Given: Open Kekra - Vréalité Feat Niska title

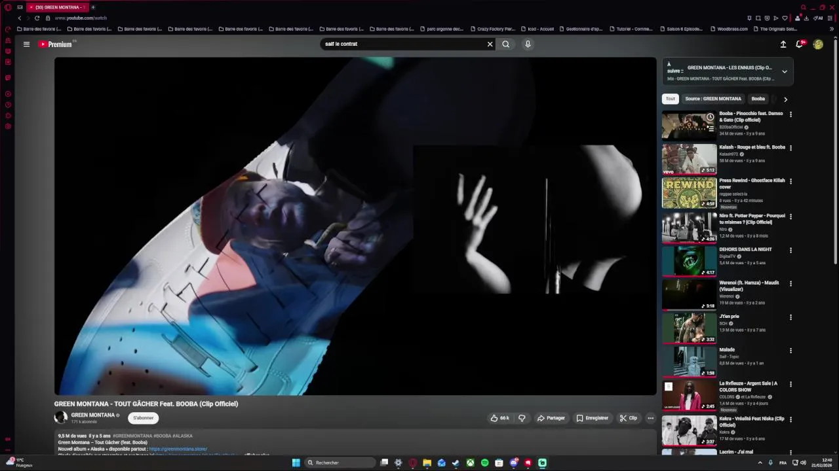Looking at the screenshot, I should pos(752,422).
